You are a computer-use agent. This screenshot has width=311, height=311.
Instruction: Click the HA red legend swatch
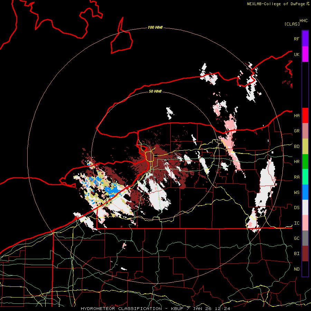tap(305, 115)
